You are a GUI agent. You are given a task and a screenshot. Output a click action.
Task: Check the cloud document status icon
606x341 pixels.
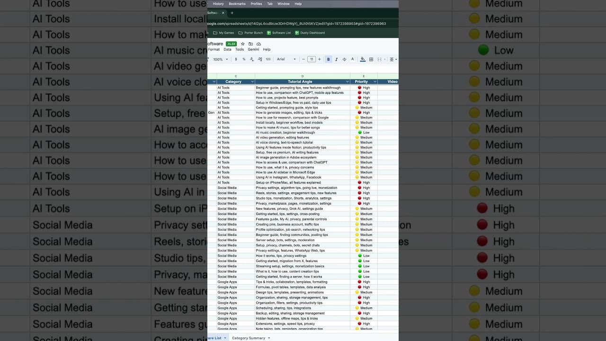(258, 44)
